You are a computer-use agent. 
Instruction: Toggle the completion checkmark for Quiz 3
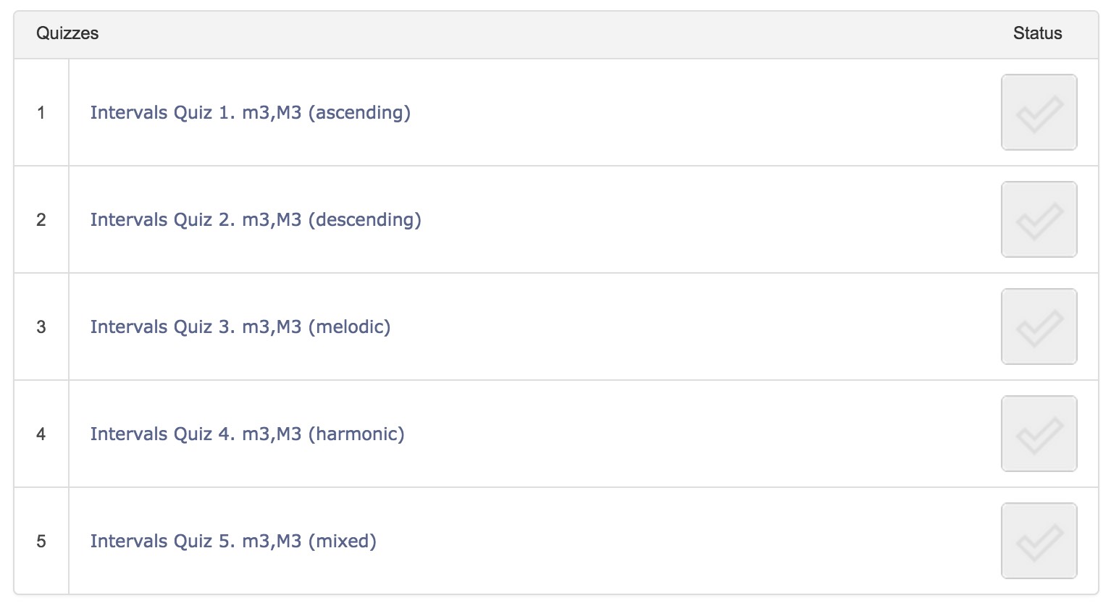[1039, 326]
